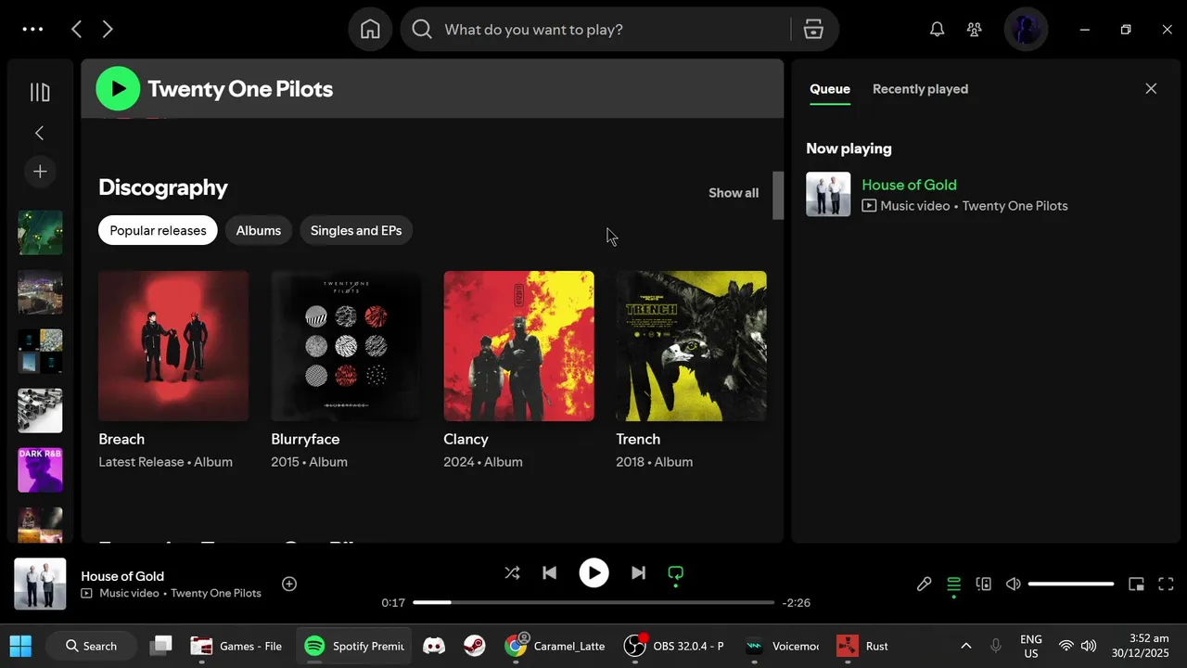Toggle the queue panel icon
This screenshot has height=668, width=1187.
tap(953, 584)
